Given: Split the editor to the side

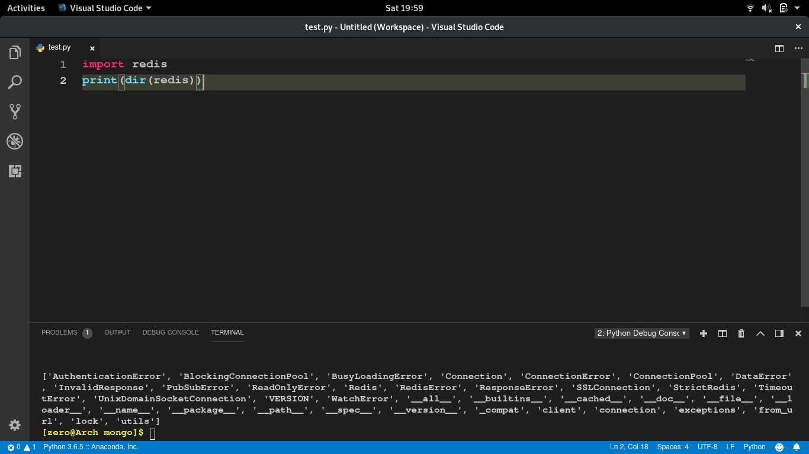Looking at the screenshot, I should tap(779, 48).
